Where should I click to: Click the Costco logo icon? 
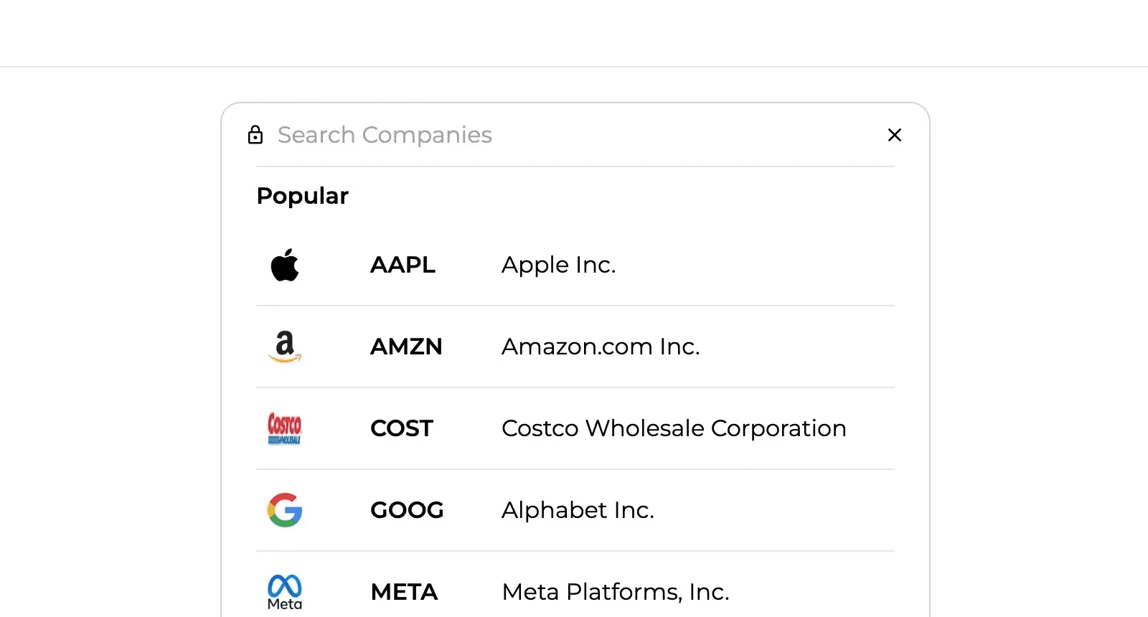click(285, 428)
